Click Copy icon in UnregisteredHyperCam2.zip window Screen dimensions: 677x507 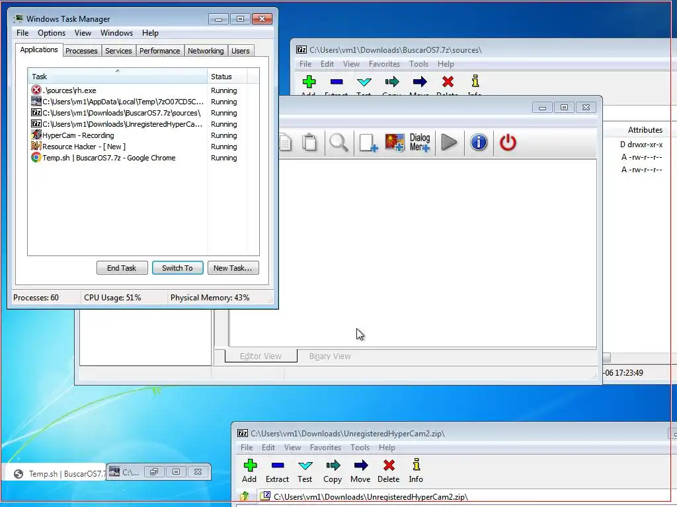[x=333, y=465]
